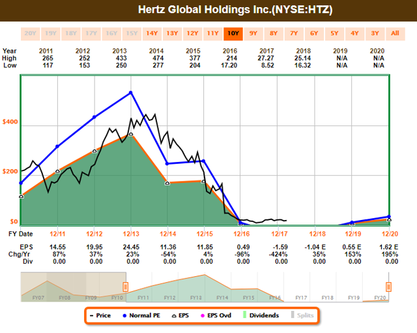The height and width of the screenshot is (333, 417).
Task: Toggle the EPS Ovd legend entry
Action: [x=216, y=315]
